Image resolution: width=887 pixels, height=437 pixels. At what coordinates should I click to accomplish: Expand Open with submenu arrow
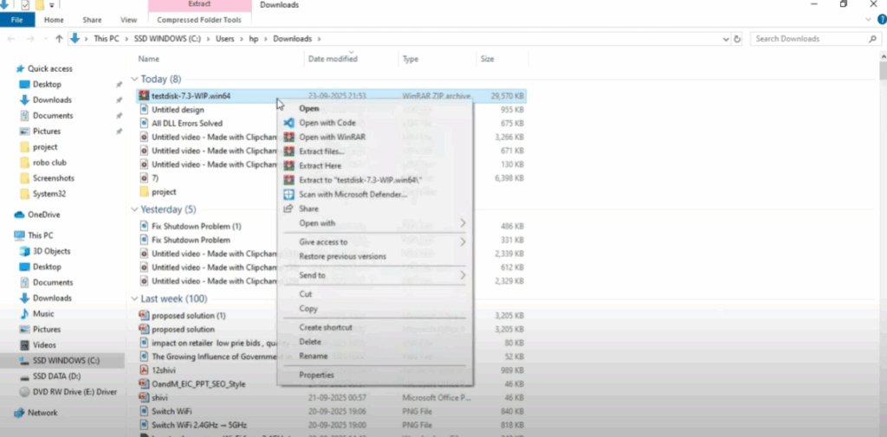click(463, 223)
